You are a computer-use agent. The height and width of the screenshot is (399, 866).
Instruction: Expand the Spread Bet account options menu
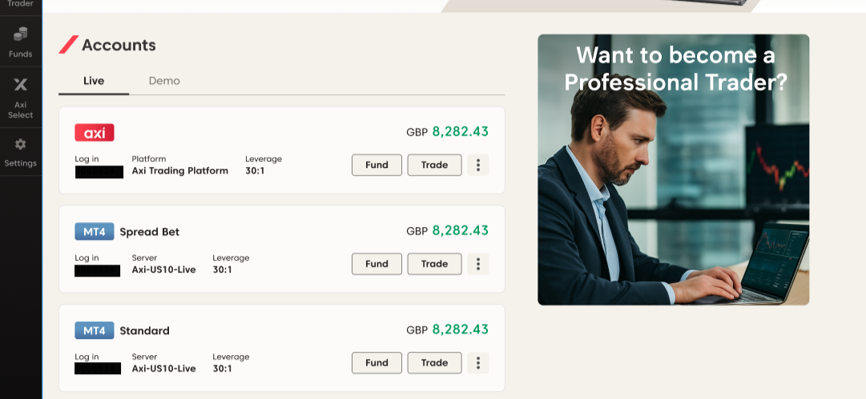click(x=478, y=264)
